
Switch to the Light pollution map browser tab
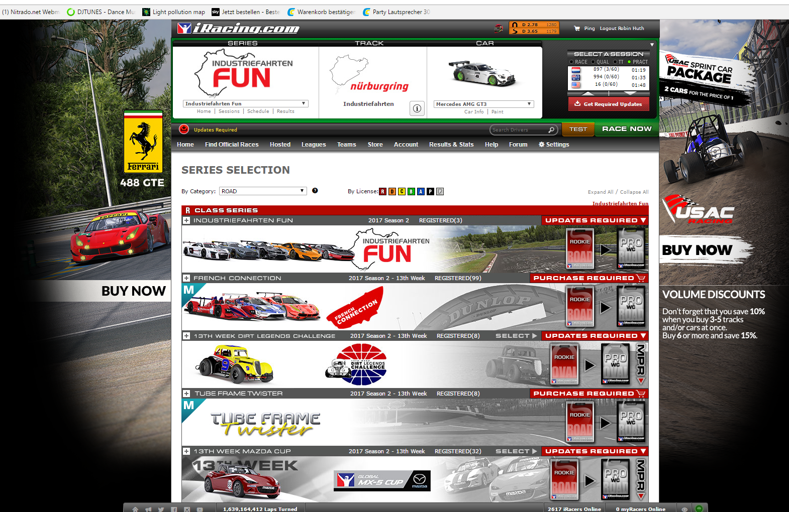click(173, 12)
